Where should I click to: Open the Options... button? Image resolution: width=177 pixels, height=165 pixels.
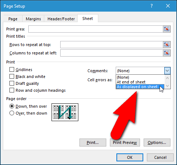(x=157, y=143)
